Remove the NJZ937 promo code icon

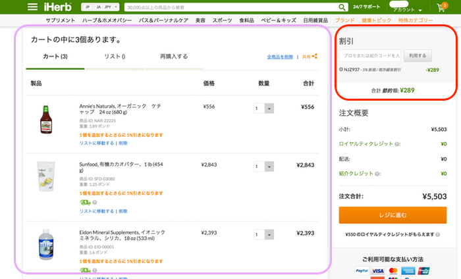341,70
